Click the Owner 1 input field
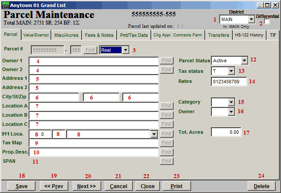Viewport: 281px width, 193px height. [93, 61]
